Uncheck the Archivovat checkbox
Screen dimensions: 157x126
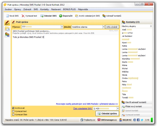(13, 108)
